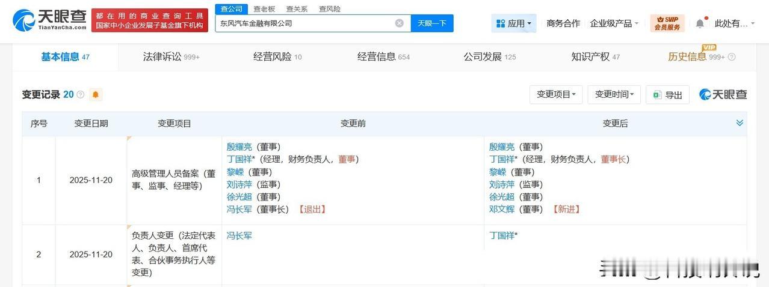Open 刘诗萍 link in 变更前 column
The height and width of the screenshot is (287, 769).
[x=239, y=184]
